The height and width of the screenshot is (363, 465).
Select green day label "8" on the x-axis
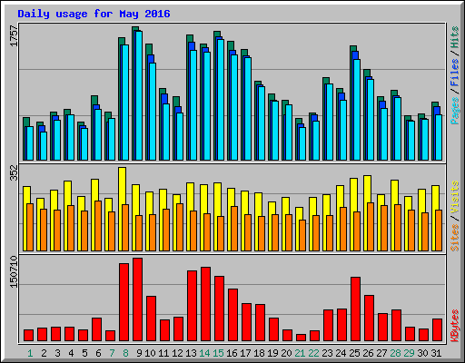pyautogui.click(x=125, y=353)
